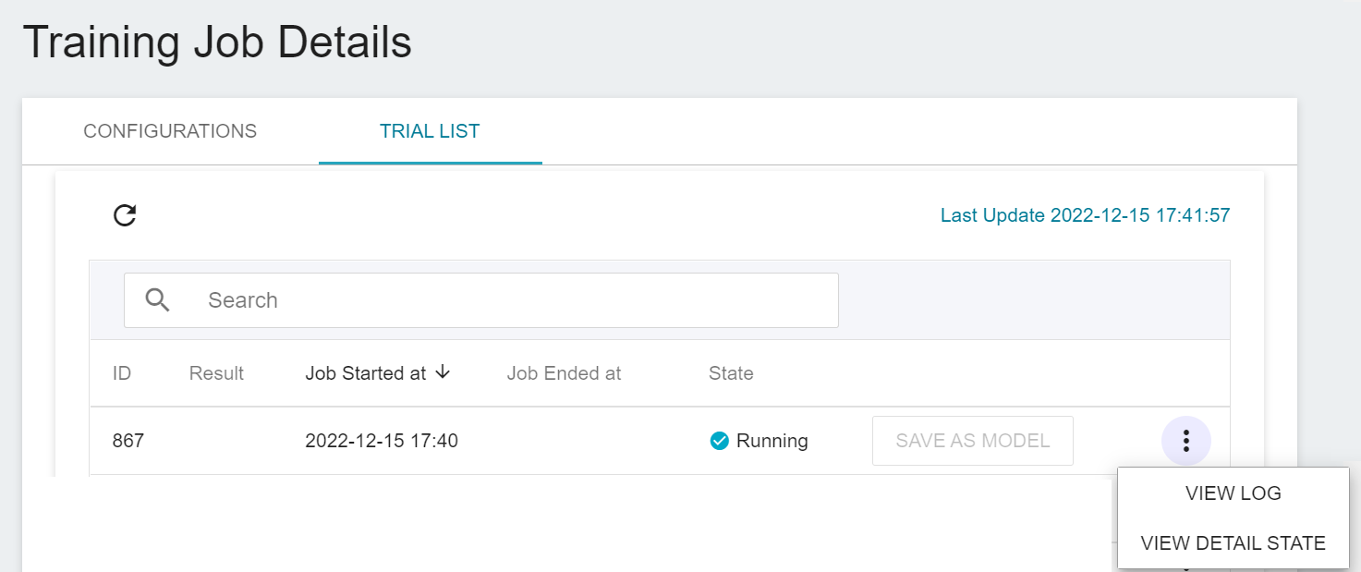This screenshot has width=1361, height=572.
Task: Click the State column header
Action: [731, 373]
